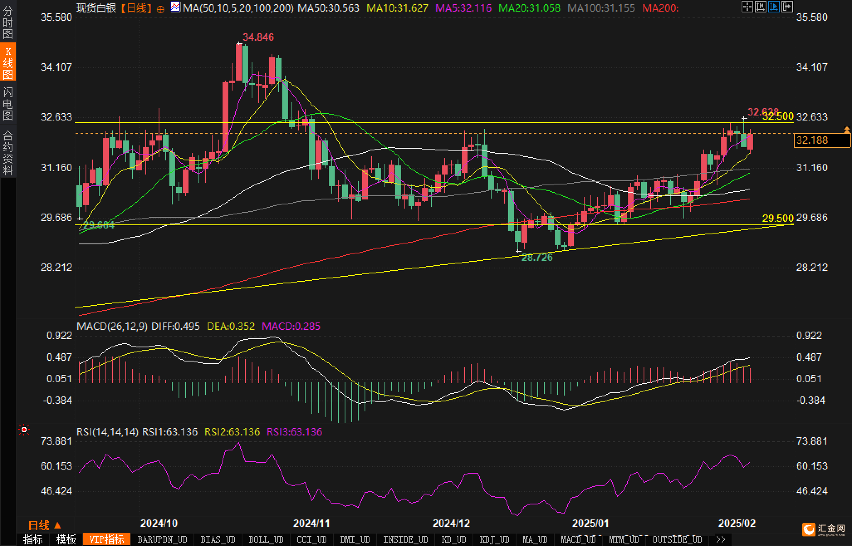Click the 汇金网 logo in the bottom right

[824, 529]
